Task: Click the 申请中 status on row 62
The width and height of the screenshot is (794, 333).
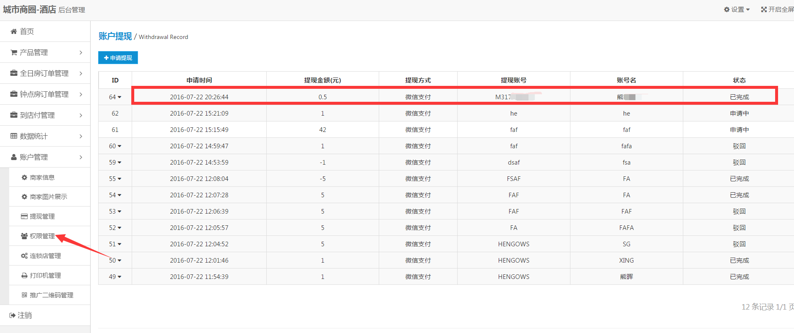Action: click(739, 114)
